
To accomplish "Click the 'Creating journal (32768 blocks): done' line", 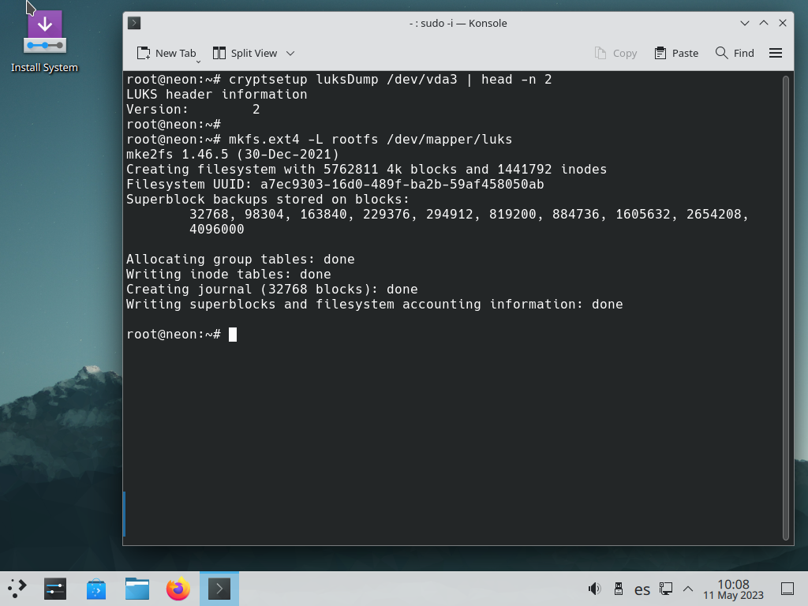I will click(272, 289).
